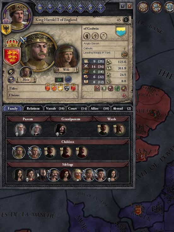
Task: Open the Vassals (16) tab
Action: pos(55,108)
